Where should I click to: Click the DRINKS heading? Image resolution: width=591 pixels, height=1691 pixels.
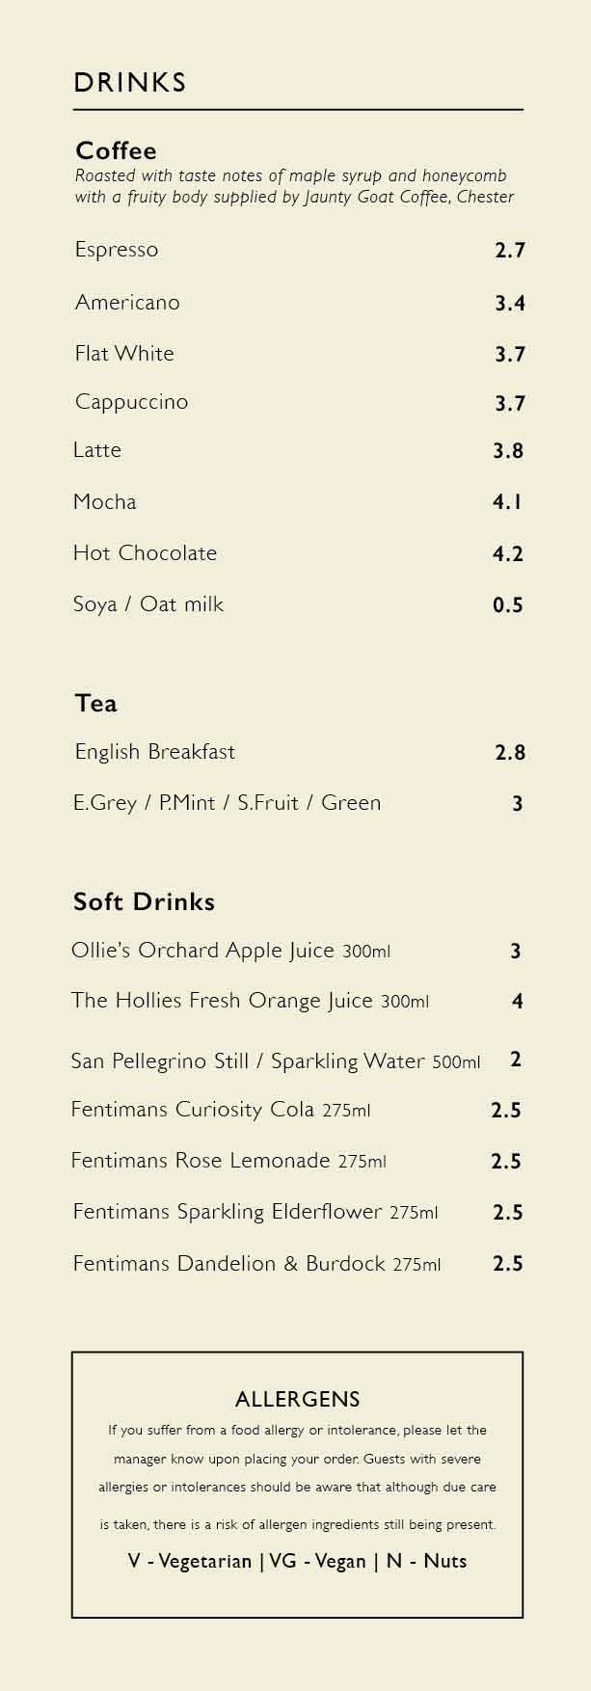[130, 83]
